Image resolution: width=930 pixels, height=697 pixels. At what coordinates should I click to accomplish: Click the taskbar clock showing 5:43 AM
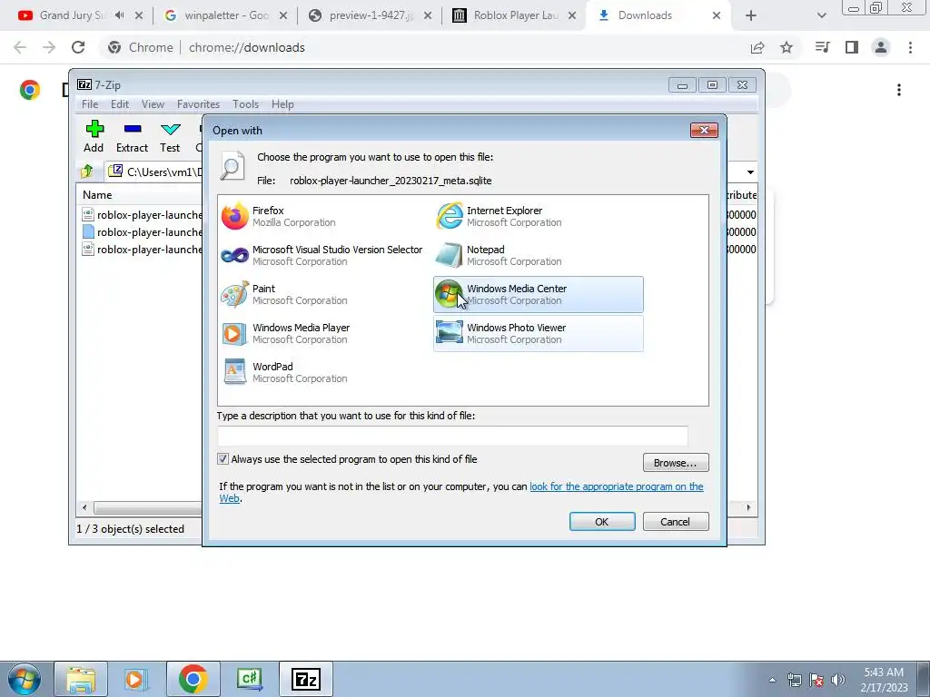click(884, 680)
